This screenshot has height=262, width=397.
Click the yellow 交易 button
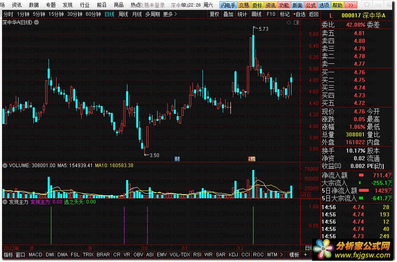tap(244, 5)
